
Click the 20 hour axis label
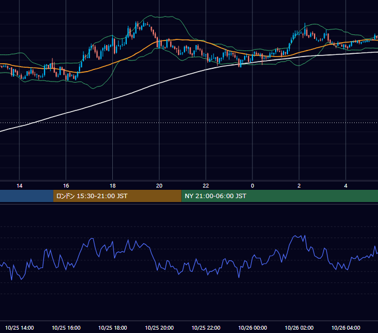click(x=159, y=186)
